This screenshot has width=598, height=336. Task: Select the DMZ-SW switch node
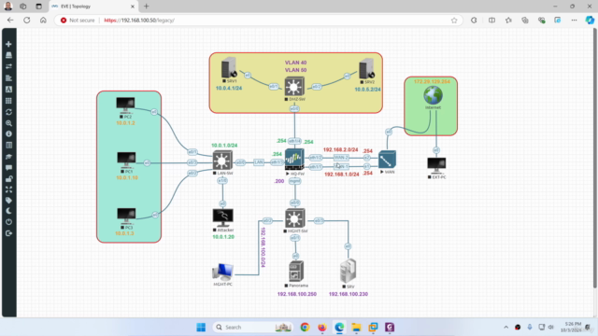click(294, 87)
